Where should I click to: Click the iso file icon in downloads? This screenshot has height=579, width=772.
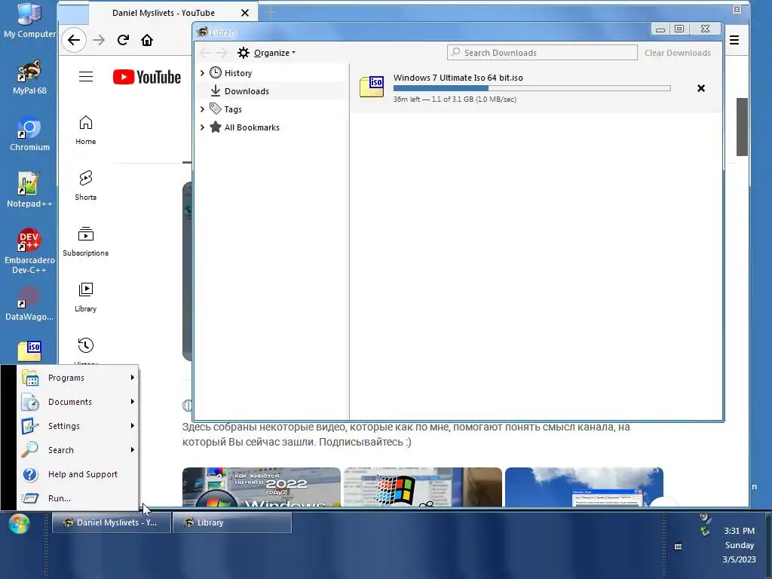[372, 87]
